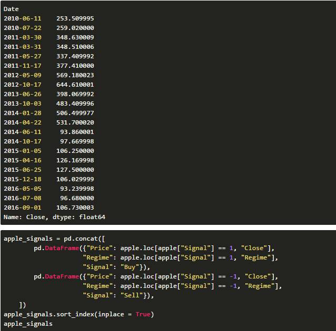The image size is (336, 331).
Task: Select date 2016-07-08 in output
Action: [23, 198]
